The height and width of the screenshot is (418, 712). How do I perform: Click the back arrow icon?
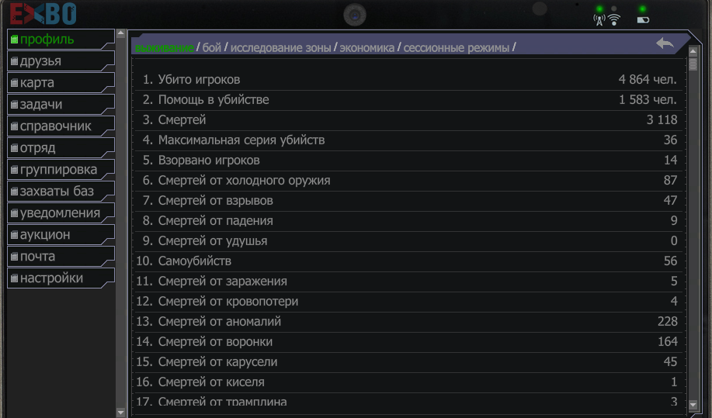click(665, 43)
